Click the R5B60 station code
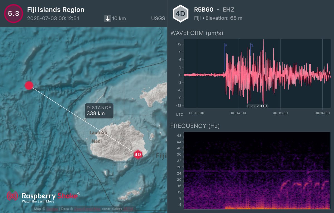The width and height of the screenshot is (334, 213). 204,10
